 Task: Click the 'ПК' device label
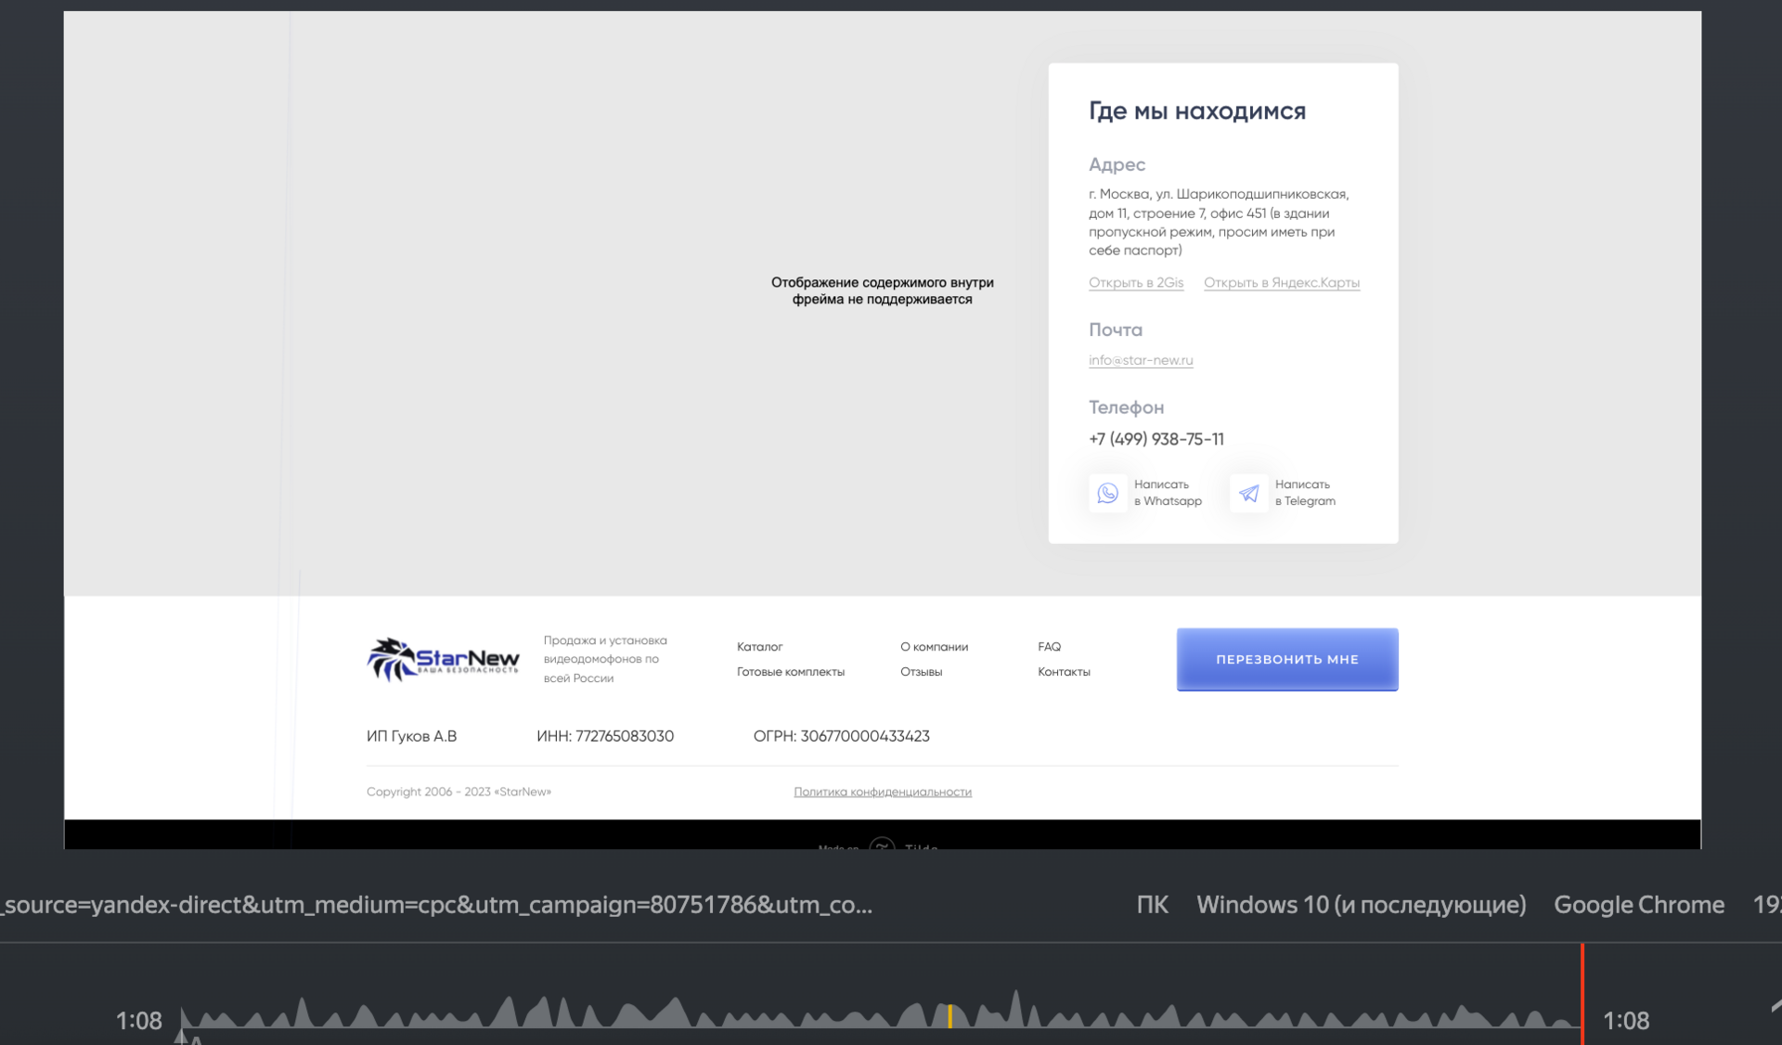point(1152,905)
